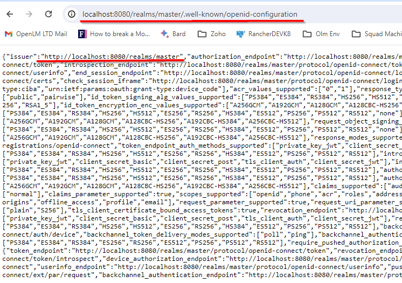Expand the Olm Env bookmark folder
The image size is (402, 283).
coord(321,33)
